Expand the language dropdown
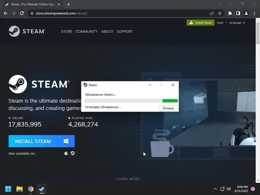Image resolution: width=260 pixels, height=195 pixels. [x=237, y=23]
